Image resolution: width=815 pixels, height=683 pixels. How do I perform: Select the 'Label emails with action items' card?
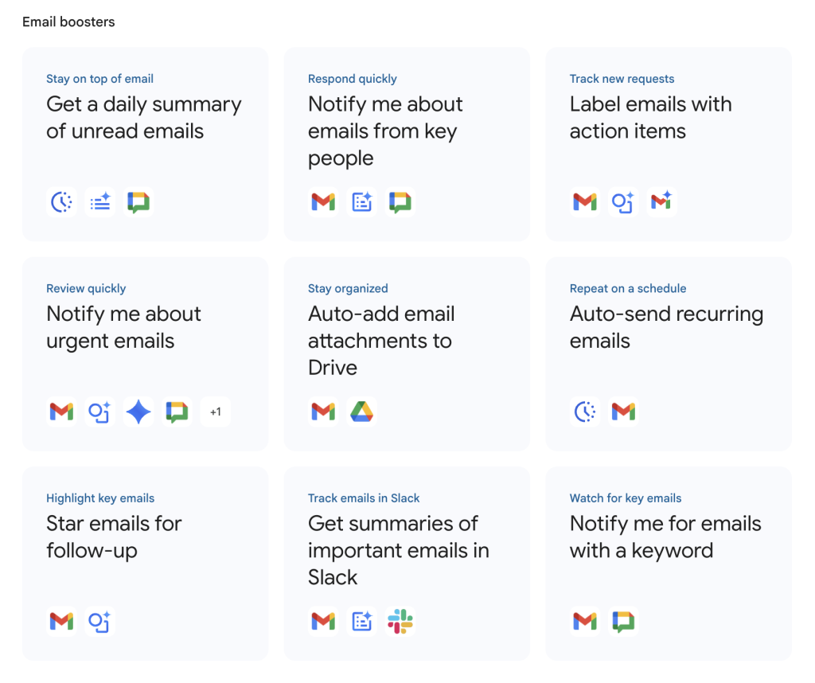pyautogui.click(x=669, y=143)
